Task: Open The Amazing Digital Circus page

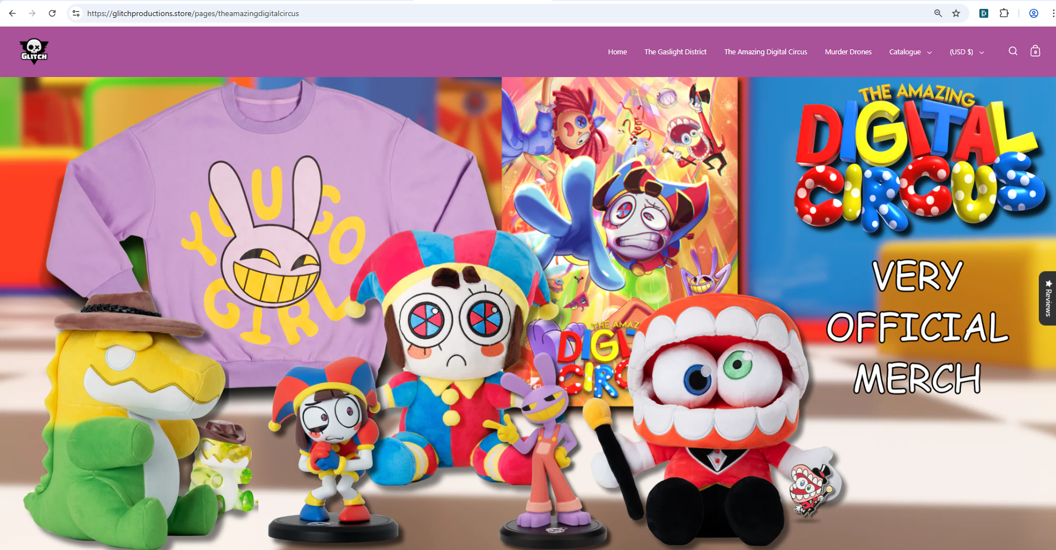Action: coord(765,52)
